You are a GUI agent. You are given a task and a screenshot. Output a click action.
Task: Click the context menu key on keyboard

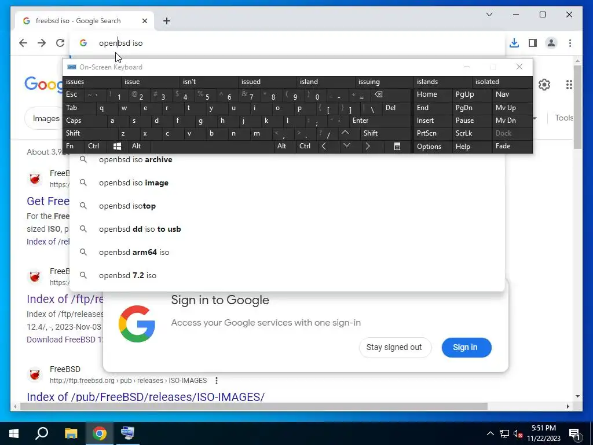point(397,146)
